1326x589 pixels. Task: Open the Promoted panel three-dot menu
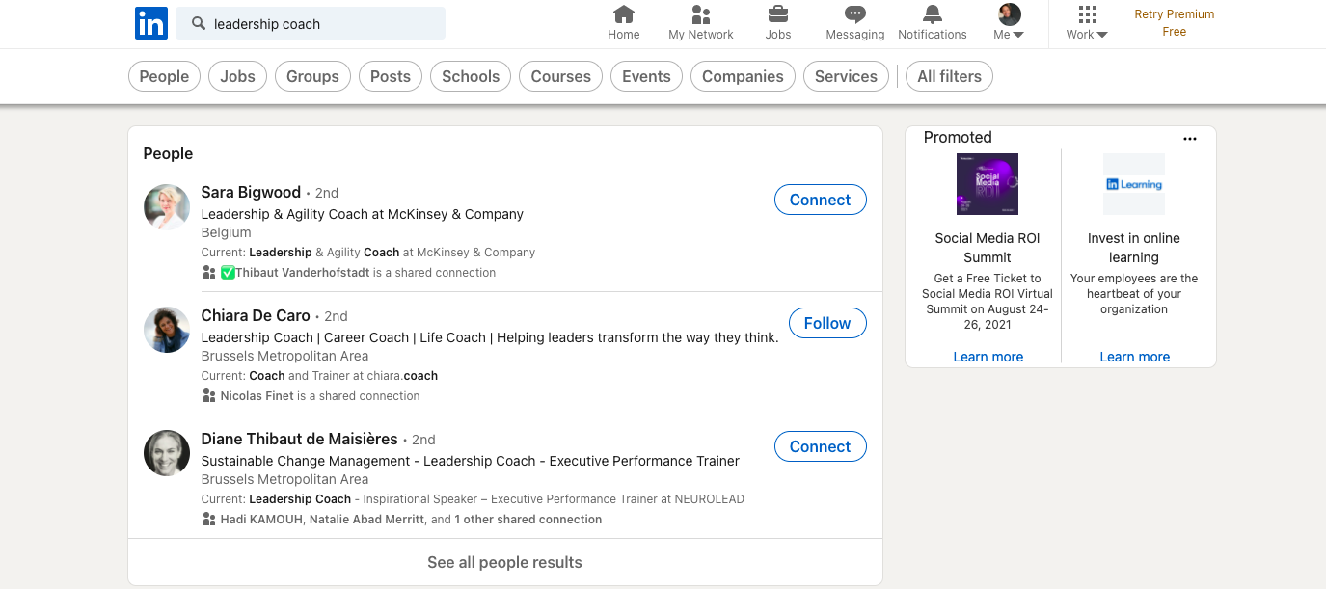(x=1190, y=139)
